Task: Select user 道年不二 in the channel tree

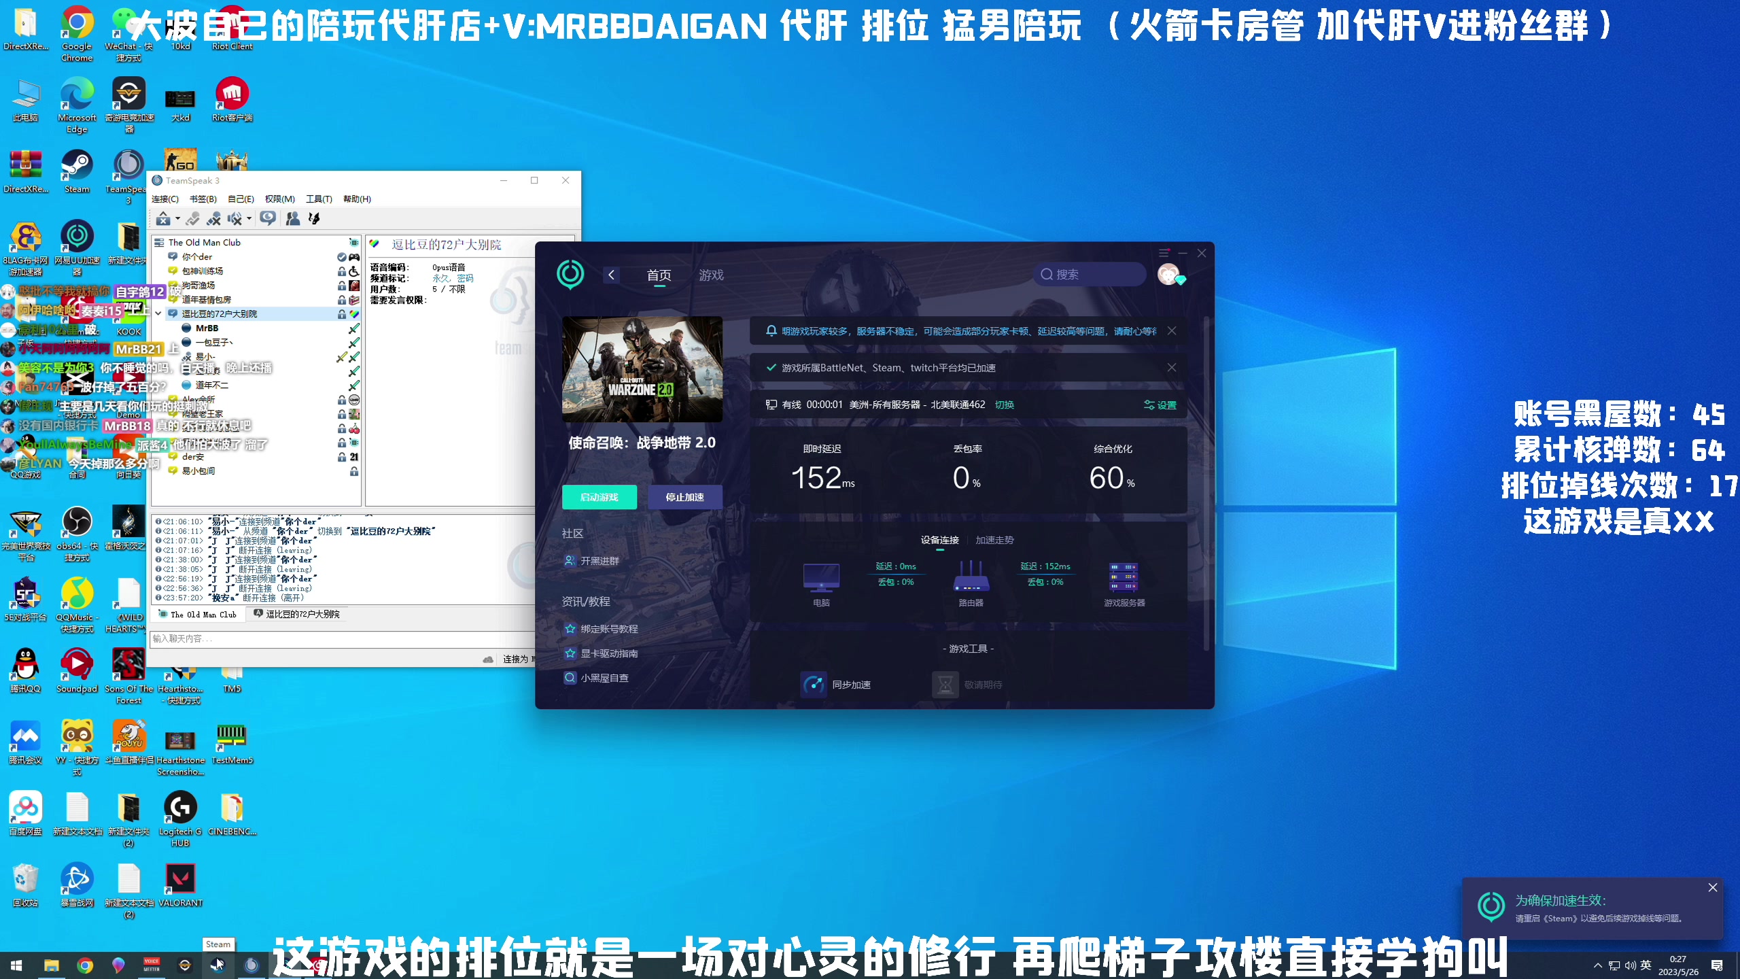Action: pos(211,385)
